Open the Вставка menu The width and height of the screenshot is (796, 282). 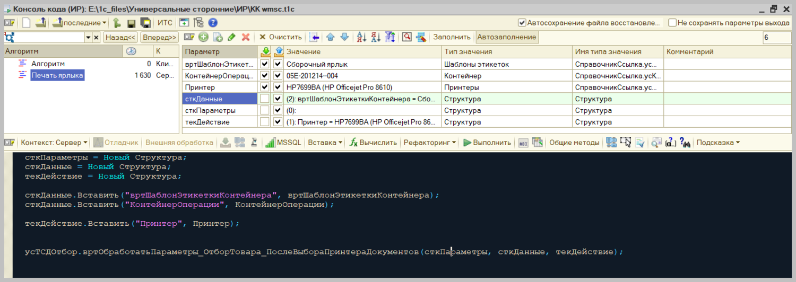325,143
